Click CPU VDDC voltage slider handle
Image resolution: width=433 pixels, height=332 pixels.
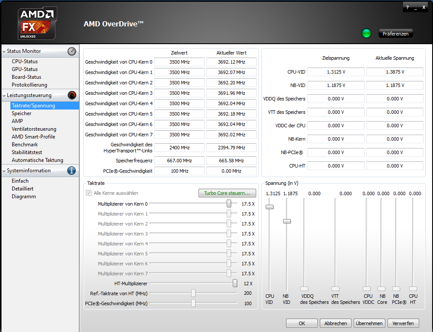pos(367,289)
